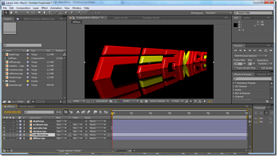Image resolution: width=277 pixels, height=156 pixels.
Task: Open the Composition menu
Action: tap(23, 8)
